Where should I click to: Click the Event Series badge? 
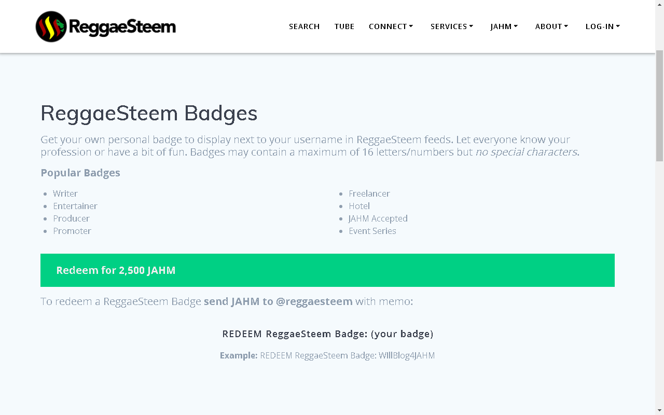pyautogui.click(x=372, y=230)
